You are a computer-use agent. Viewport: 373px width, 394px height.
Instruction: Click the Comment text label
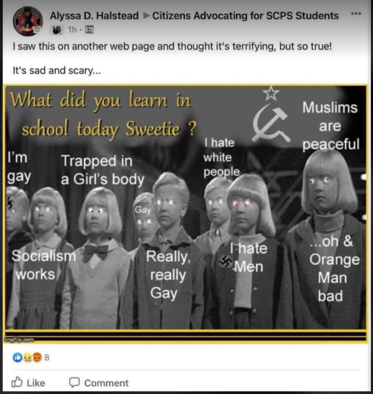tap(106, 383)
